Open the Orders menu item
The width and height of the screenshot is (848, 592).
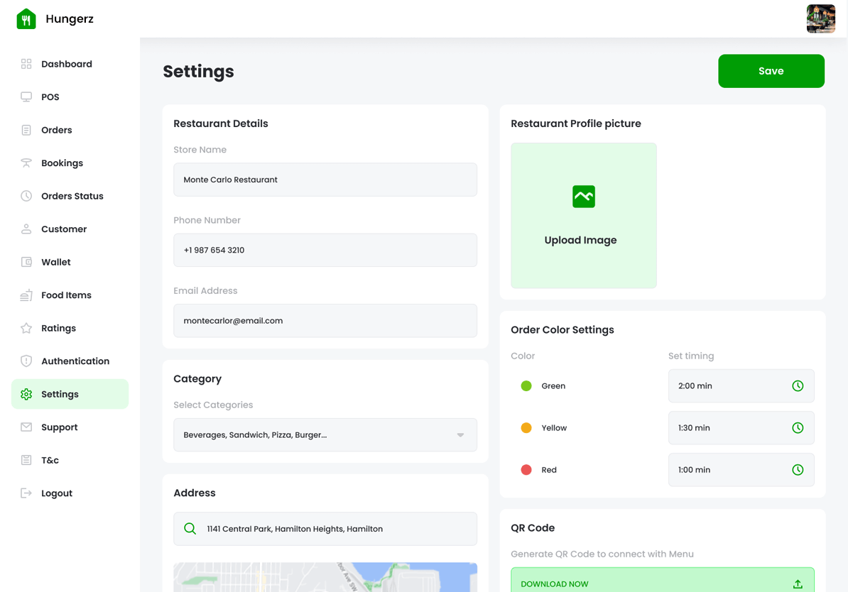coord(56,130)
